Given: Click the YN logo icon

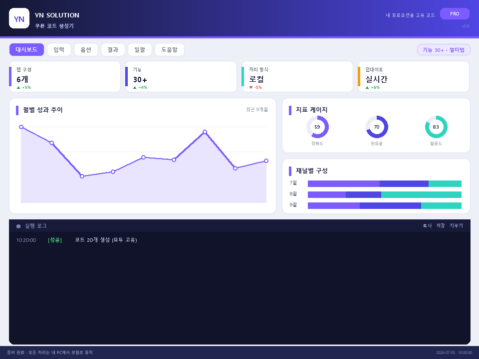Looking at the screenshot, I should pyautogui.click(x=19, y=18).
